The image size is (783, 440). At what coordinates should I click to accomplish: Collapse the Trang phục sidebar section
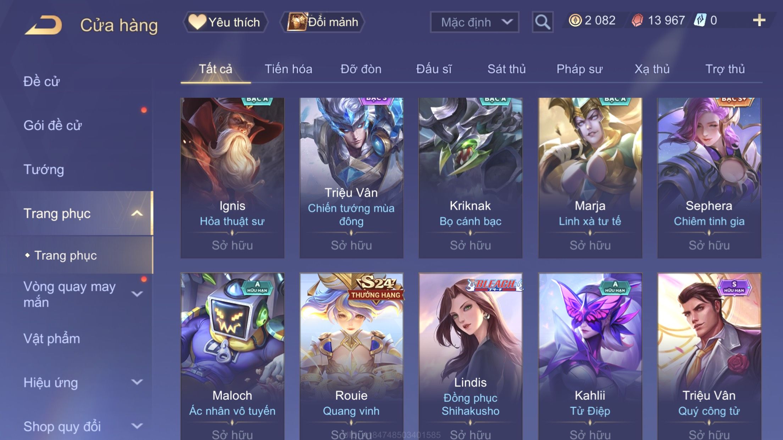point(137,213)
